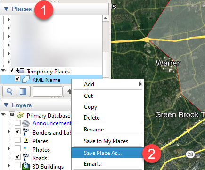Uncheck the KML Name checkbox

[17, 79]
